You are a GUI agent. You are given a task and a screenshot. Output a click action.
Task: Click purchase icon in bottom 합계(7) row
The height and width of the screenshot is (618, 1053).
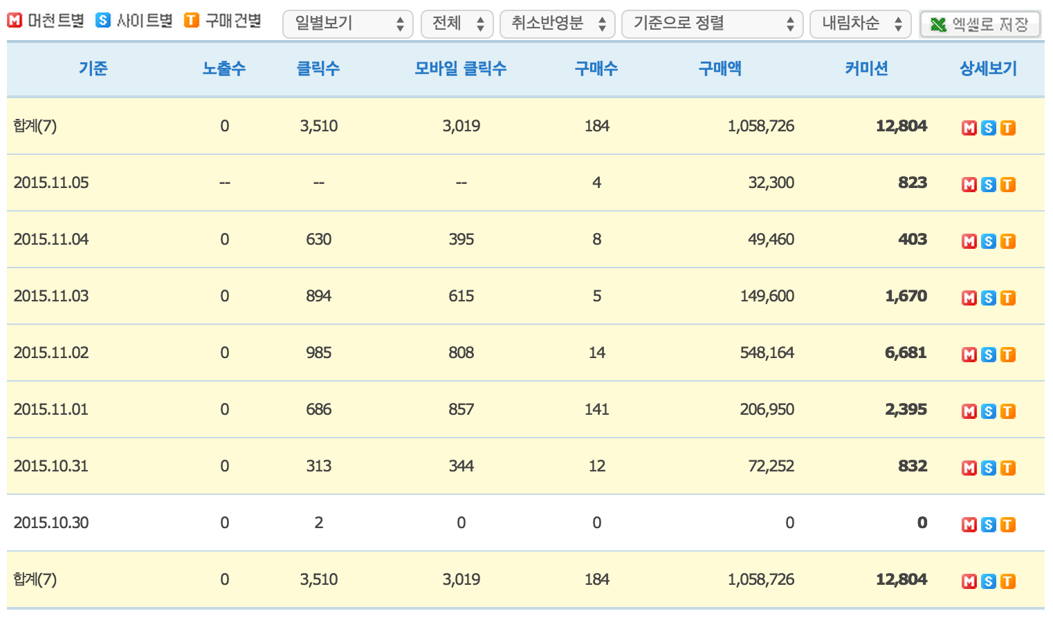1008,581
